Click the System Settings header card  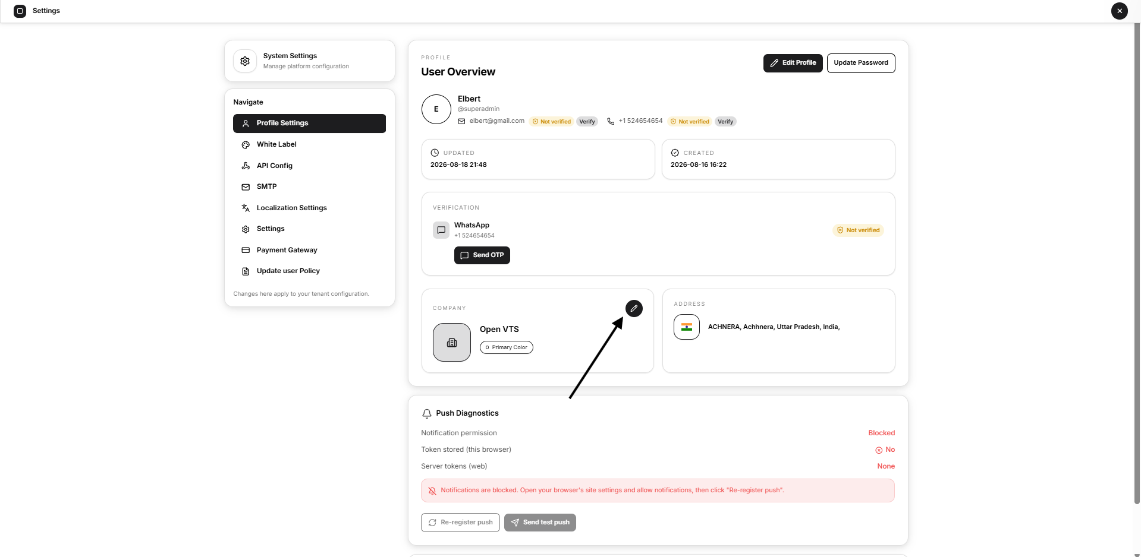310,61
